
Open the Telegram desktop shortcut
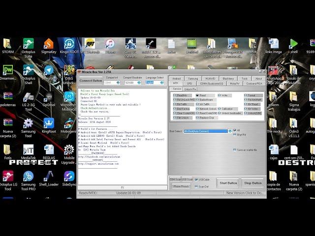pos(49,73)
